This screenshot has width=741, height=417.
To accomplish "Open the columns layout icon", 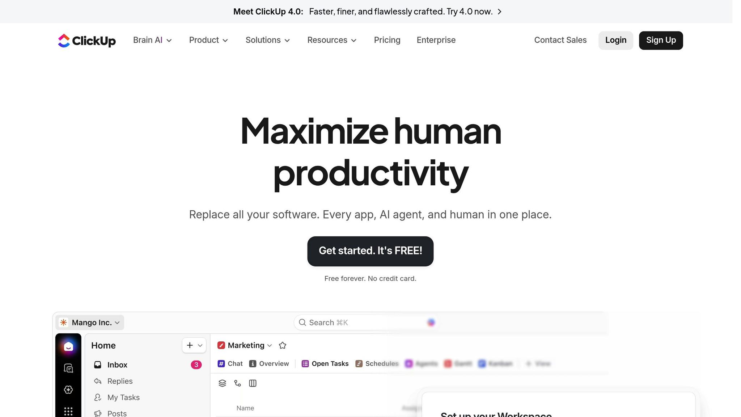I will pos(253,383).
